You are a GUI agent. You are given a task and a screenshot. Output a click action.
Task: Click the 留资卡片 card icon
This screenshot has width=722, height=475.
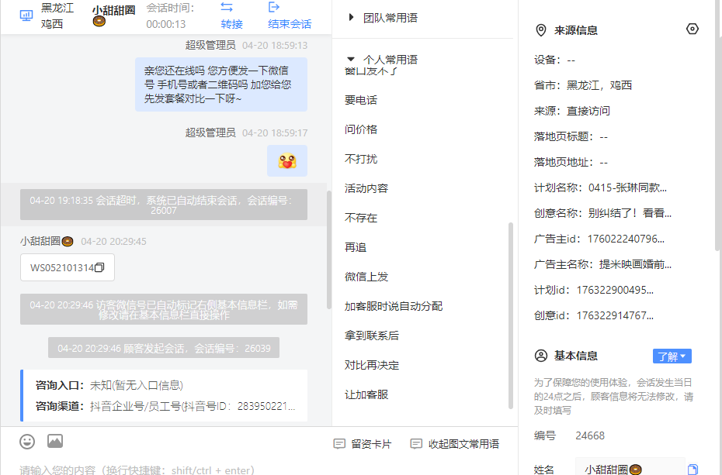(x=339, y=444)
